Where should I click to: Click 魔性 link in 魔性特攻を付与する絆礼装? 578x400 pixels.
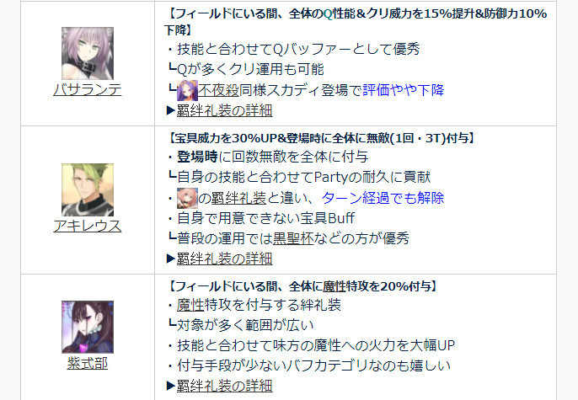click(x=190, y=305)
